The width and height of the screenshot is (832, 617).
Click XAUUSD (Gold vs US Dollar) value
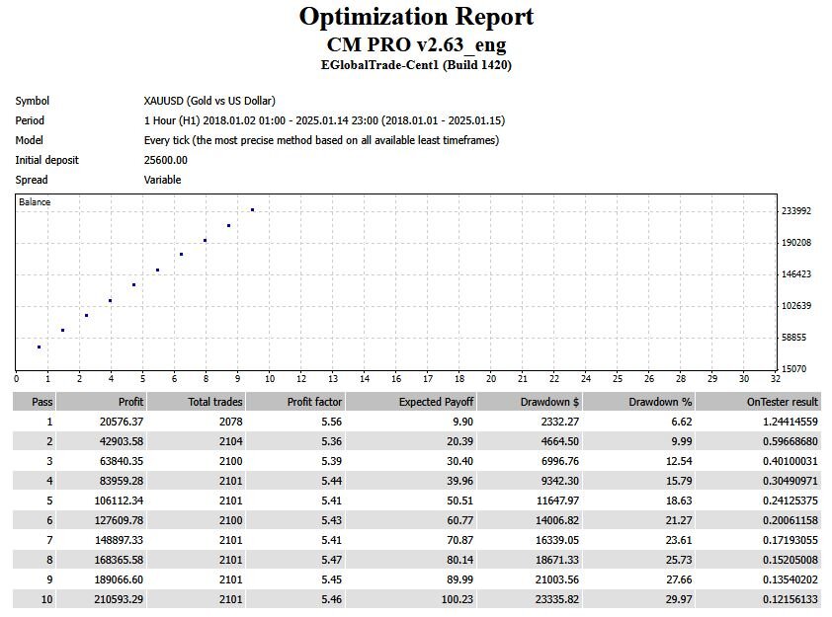click(209, 101)
